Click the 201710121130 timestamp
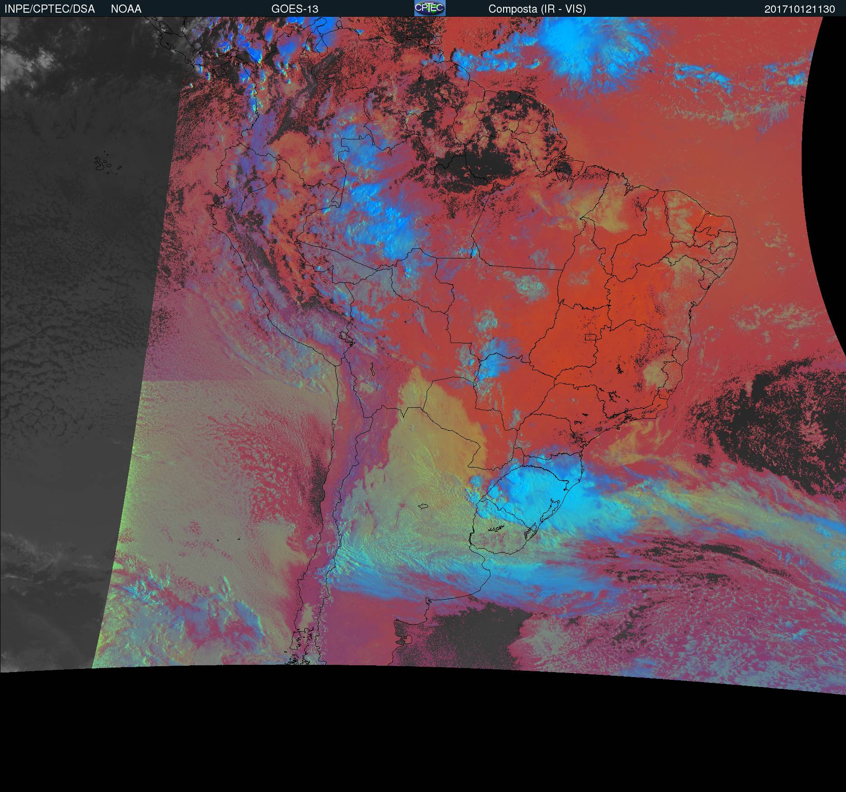Viewport: 846px width, 792px height. pyautogui.click(x=799, y=9)
